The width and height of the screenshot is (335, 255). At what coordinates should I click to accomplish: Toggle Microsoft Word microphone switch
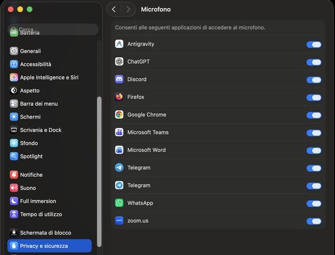click(x=314, y=151)
